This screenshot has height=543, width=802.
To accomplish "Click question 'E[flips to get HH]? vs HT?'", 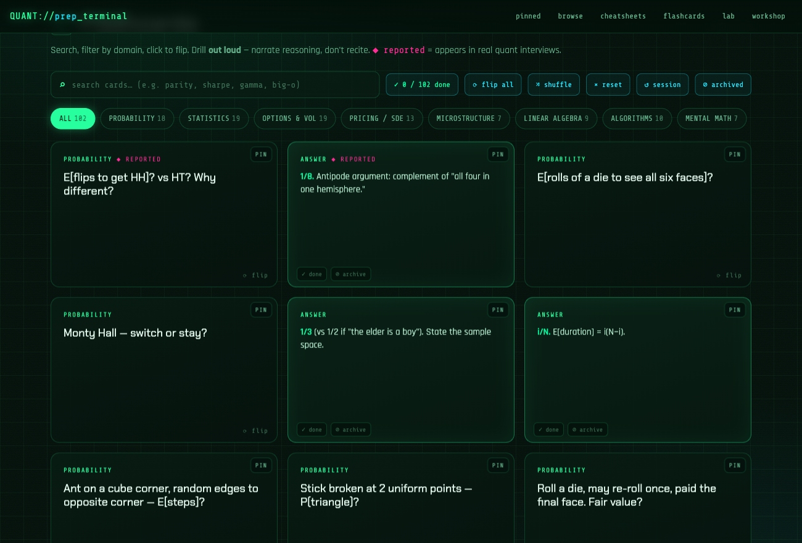I will pos(139,184).
